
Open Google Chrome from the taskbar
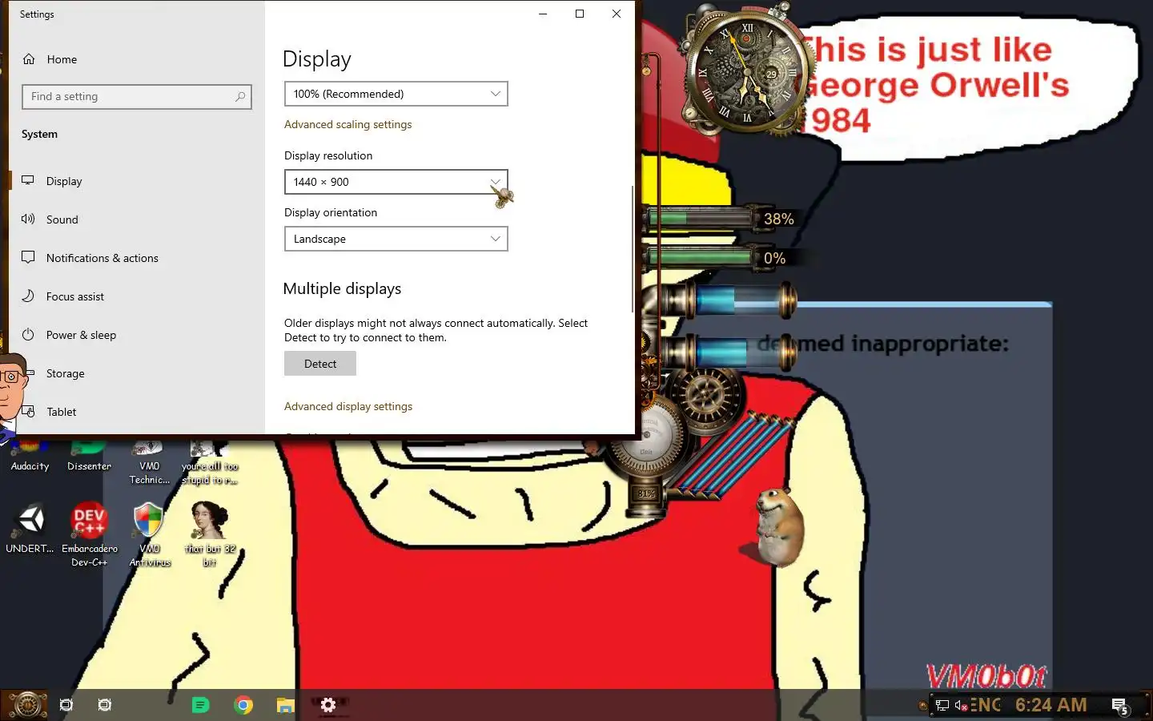point(243,705)
